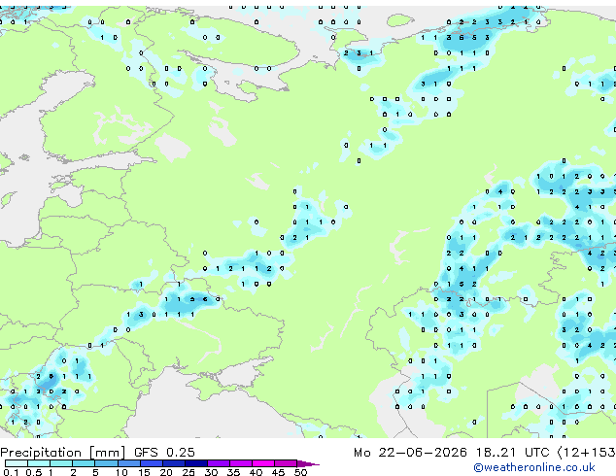The width and height of the screenshot is (616, 476).
Task: Click the 35–40 mm violet swatch
Action: point(241,463)
